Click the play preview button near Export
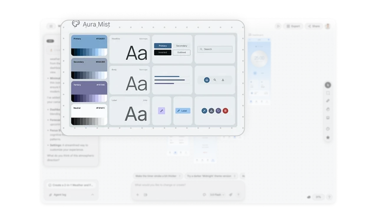 (x=278, y=26)
